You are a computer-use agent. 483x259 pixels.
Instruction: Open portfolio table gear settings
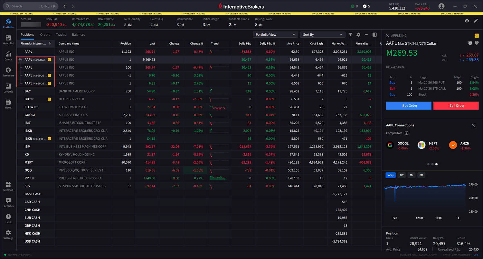click(x=358, y=35)
